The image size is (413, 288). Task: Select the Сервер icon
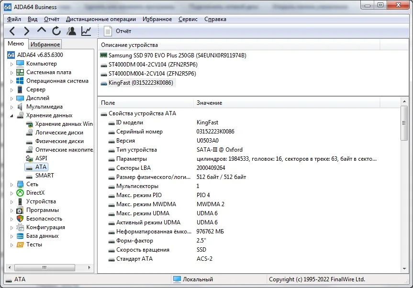[x=20, y=89]
